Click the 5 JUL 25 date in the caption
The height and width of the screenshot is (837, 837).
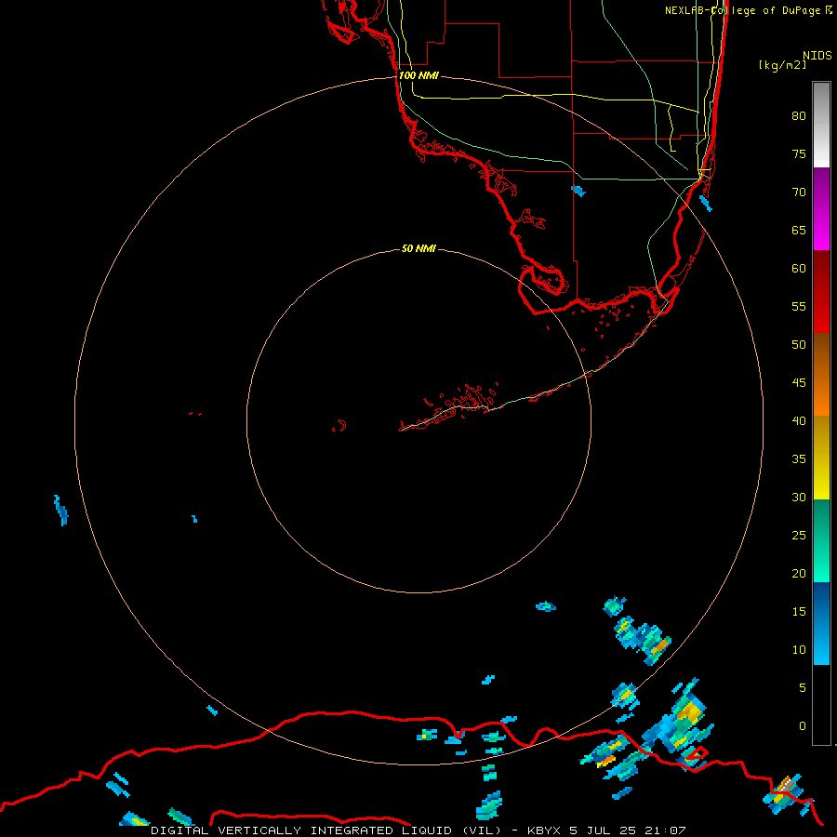coord(603,830)
